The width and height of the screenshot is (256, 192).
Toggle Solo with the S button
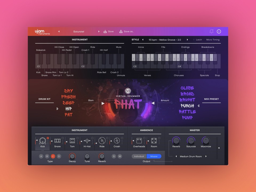114,156
